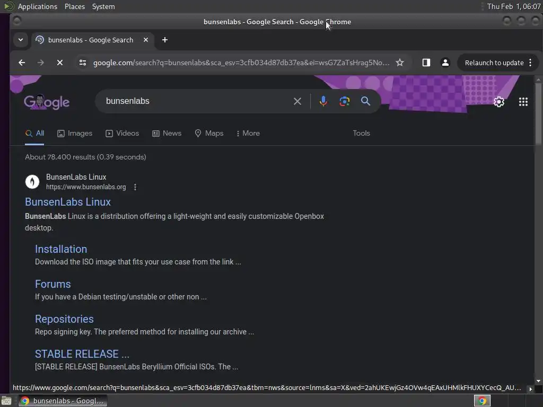Expand the tab search dropdown arrow
Viewport: 543px width, 407px height.
tap(21, 40)
